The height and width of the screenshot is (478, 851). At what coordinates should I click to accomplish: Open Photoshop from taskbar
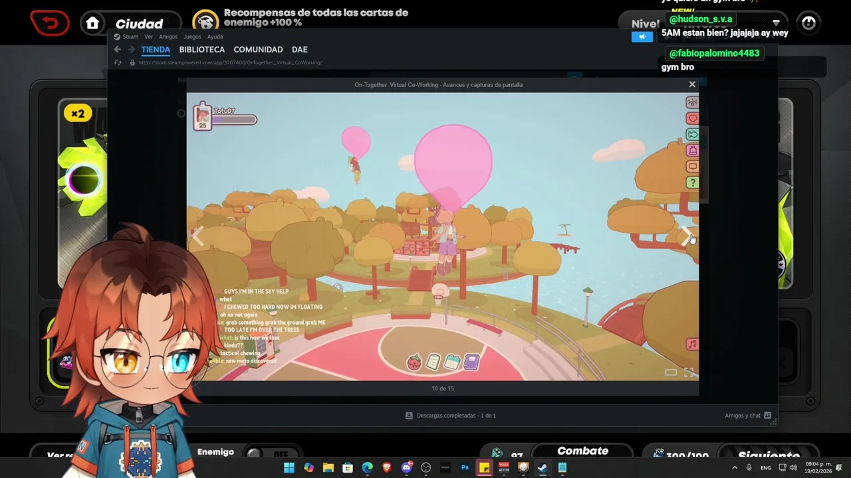[x=465, y=467]
